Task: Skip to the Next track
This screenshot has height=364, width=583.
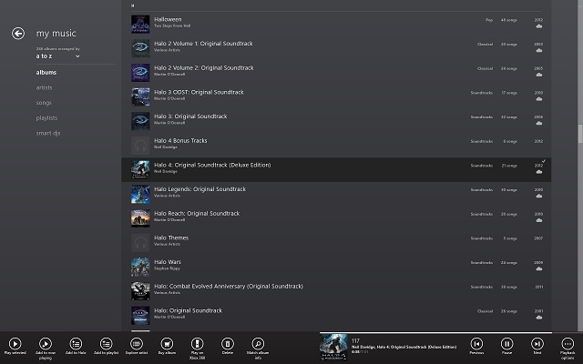Action: click(537, 344)
